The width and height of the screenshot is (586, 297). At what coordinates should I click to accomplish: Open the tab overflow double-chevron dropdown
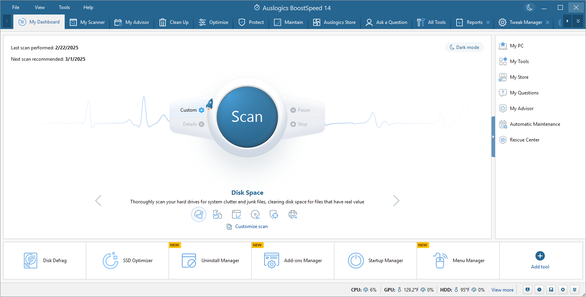(x=578, y=22)
